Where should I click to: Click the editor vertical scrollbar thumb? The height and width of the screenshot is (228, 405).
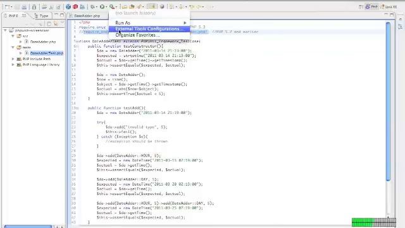coord(388,101)
